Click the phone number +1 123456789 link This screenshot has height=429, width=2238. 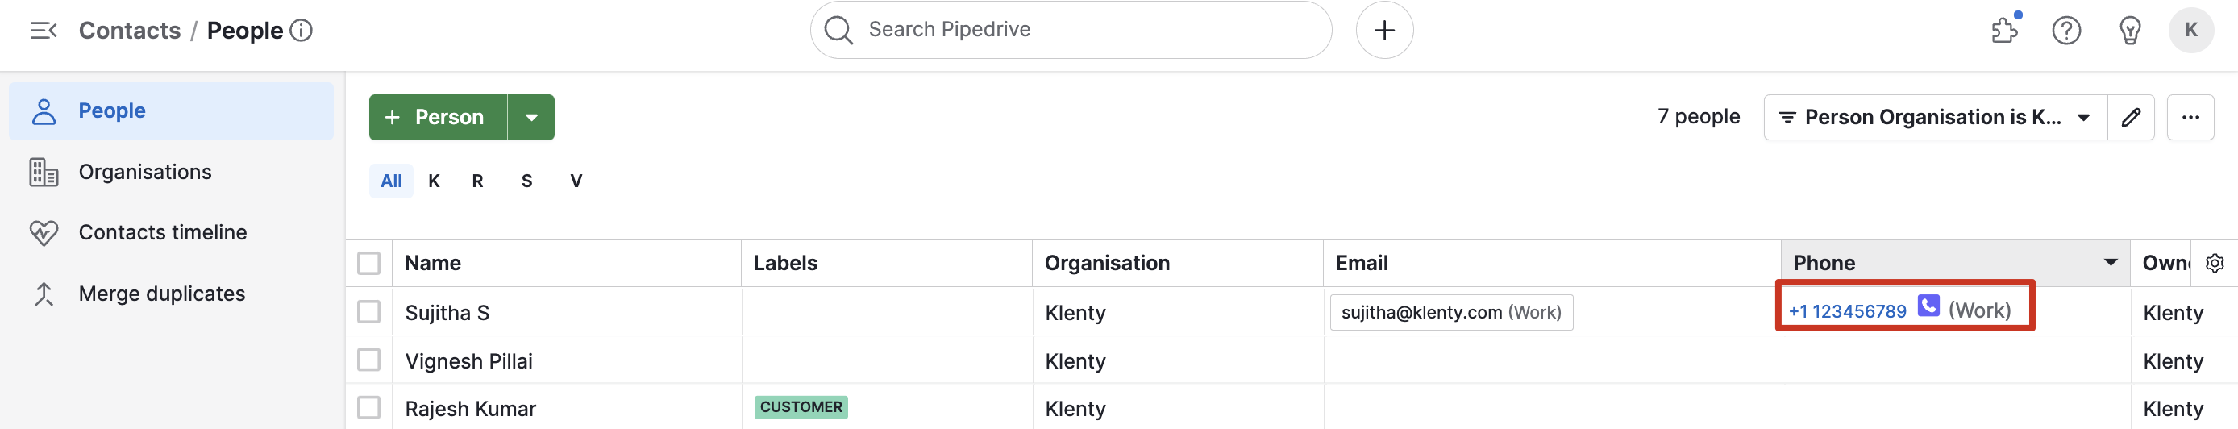click(x=1847, y=312)
